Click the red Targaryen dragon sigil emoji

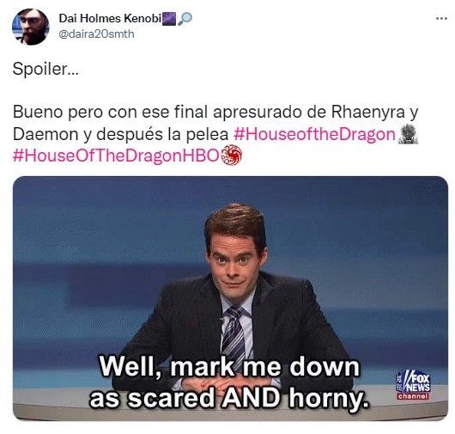[x=231, y=156]
